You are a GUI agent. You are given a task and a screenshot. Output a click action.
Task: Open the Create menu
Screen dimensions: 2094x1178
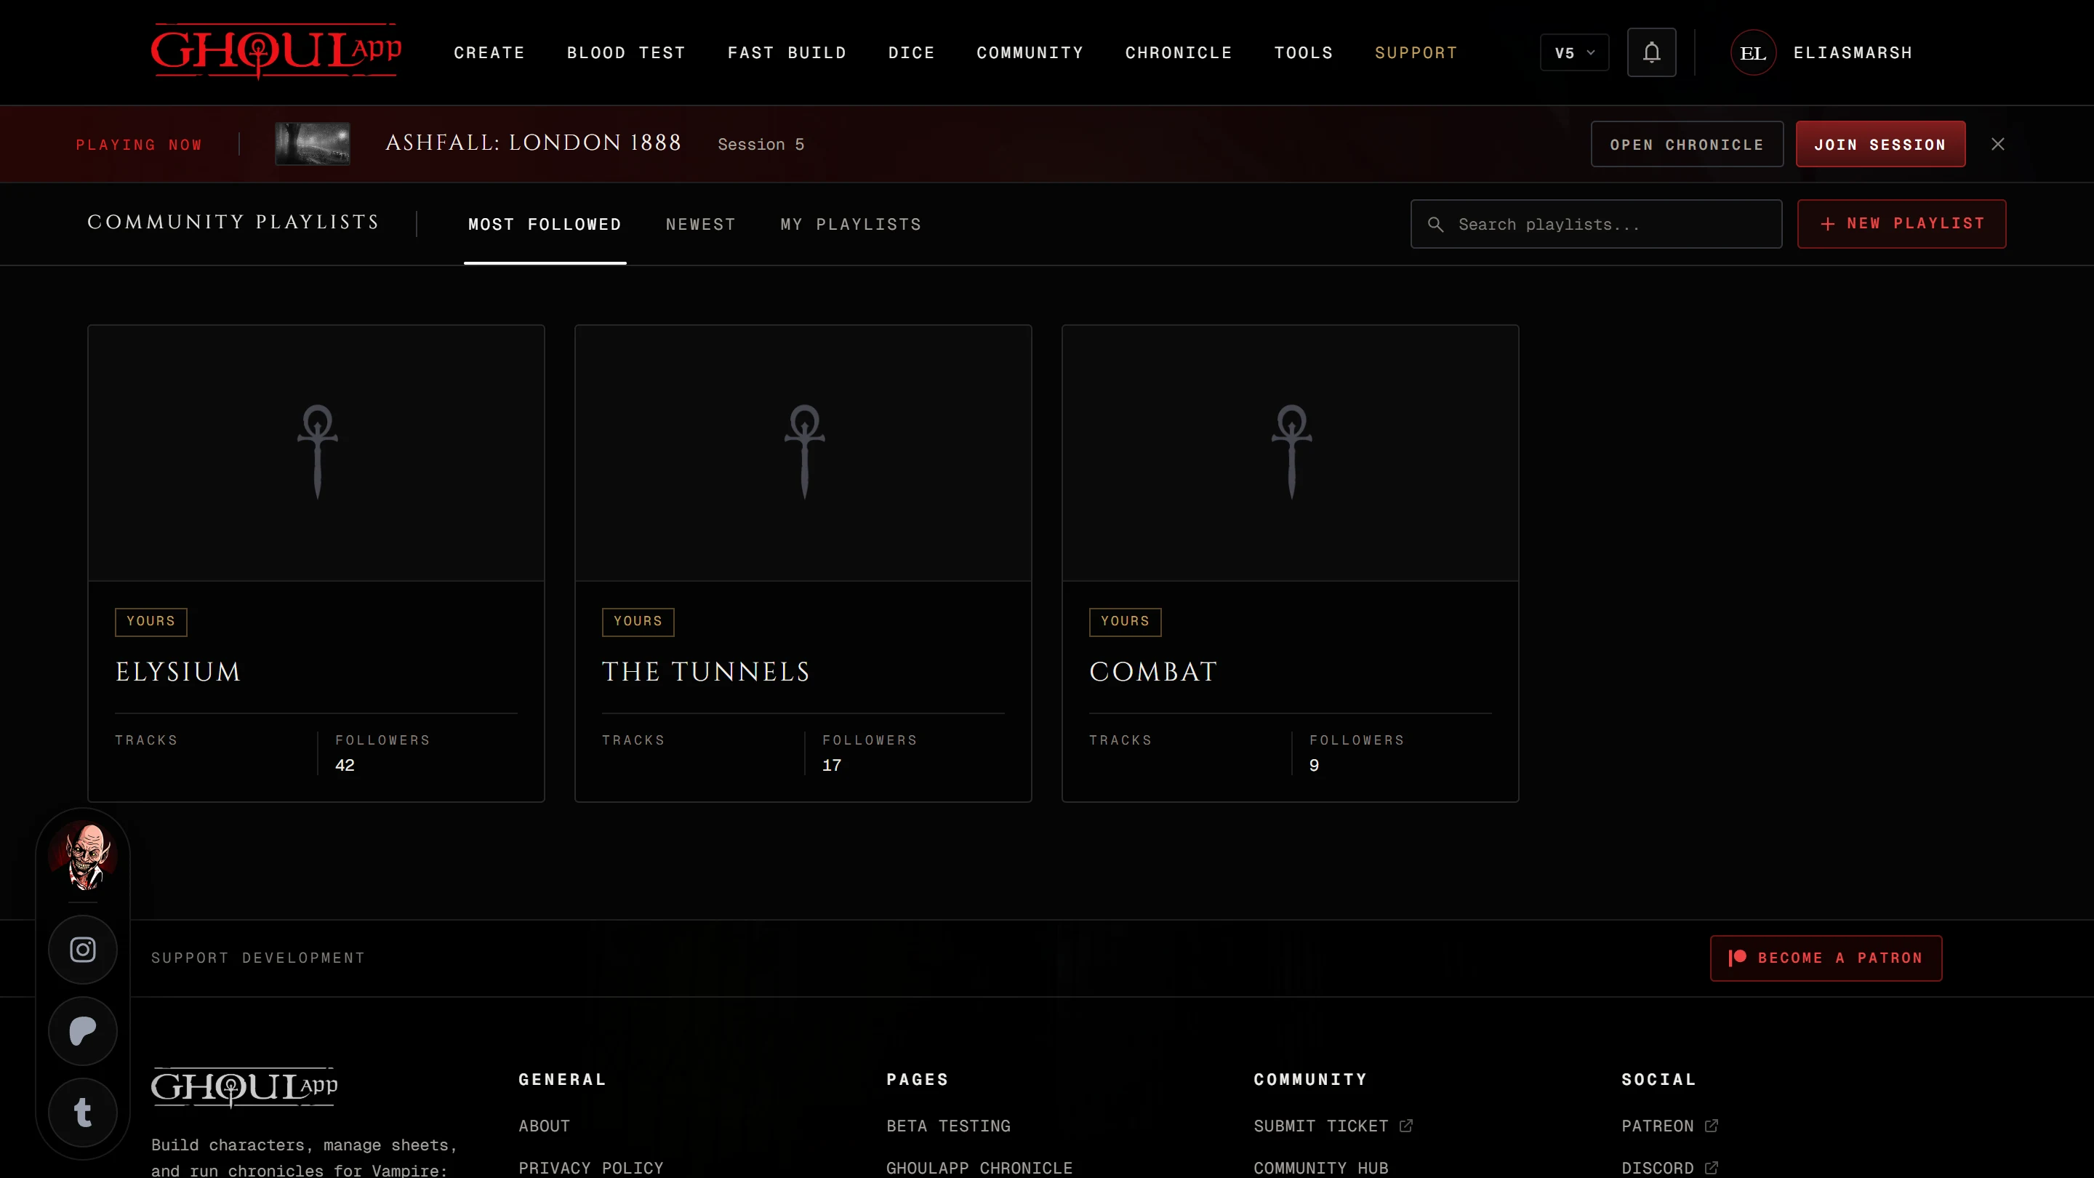(x=489, y=53)
